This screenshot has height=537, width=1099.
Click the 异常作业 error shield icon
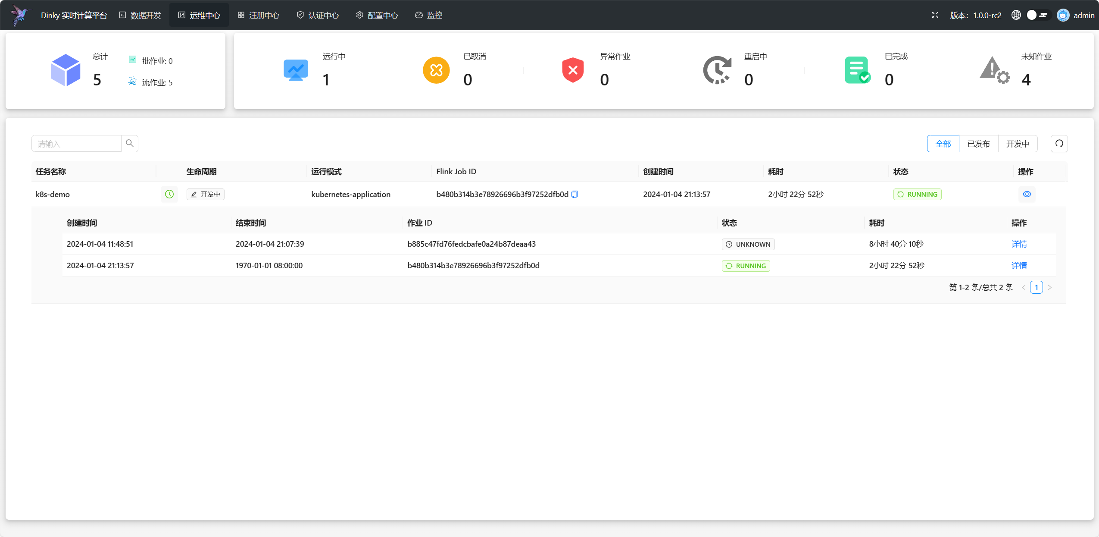click(573, 70)
